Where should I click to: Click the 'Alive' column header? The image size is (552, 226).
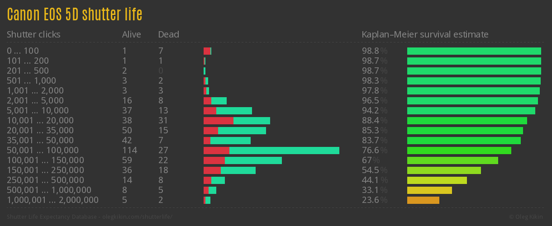(x=131, y=34)
